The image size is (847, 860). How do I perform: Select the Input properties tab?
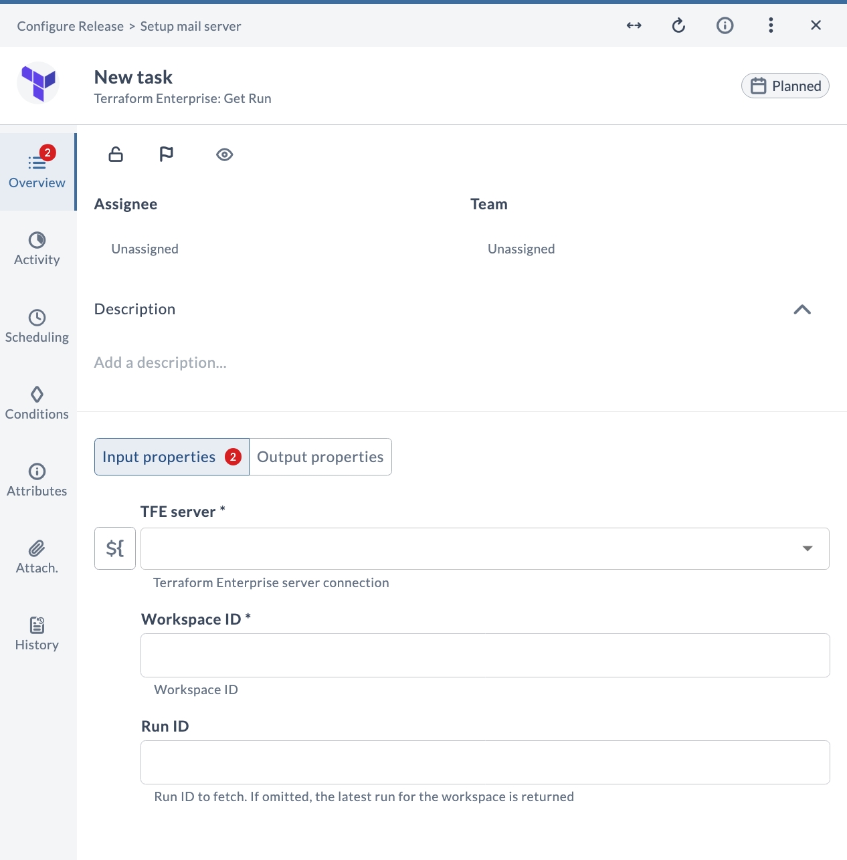[x=172, y=457]
